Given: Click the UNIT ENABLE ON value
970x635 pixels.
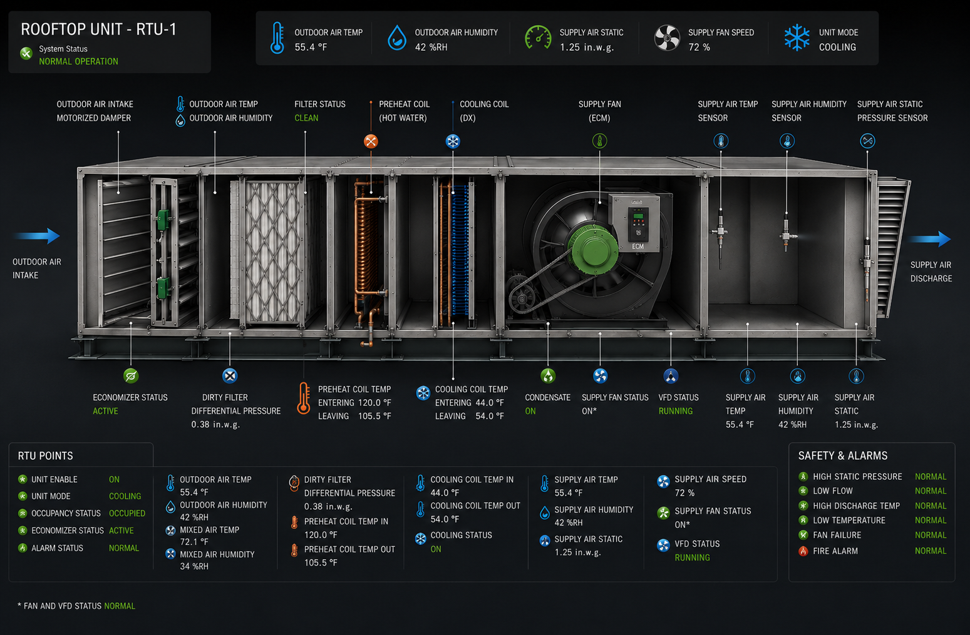Looking at the screenshot, I should click(x=114, y=479).
